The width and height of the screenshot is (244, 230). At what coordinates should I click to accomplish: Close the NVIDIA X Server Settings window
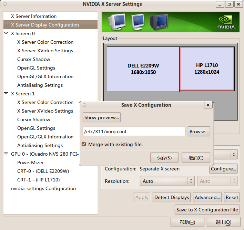238,4
